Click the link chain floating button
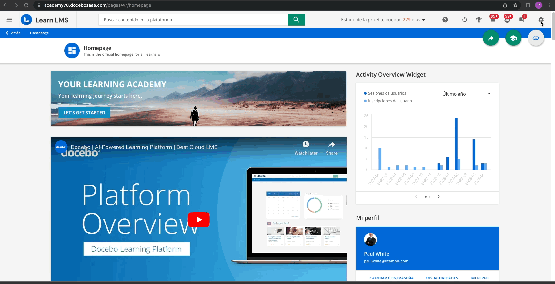The height and width of the screenshot is (284, 555). (x=536, y=38)
